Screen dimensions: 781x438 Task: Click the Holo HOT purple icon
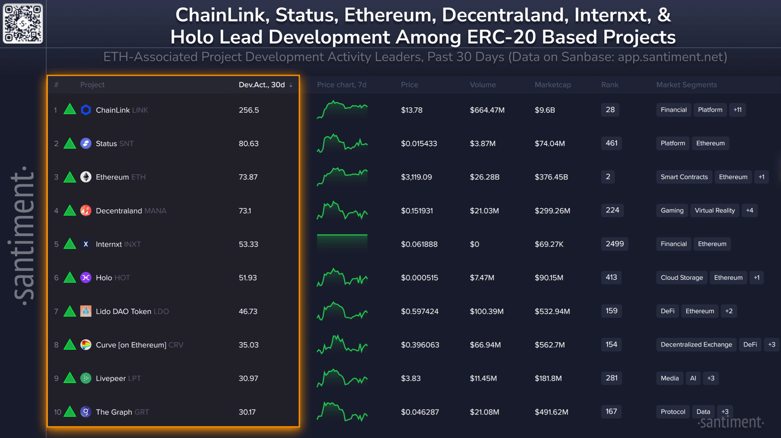86,277
